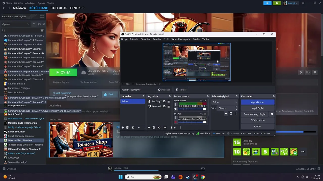This screenshot has height=181, width=323.
Task: Show hidden Windows tray icons chevron
Action: [x=298, y=177]
